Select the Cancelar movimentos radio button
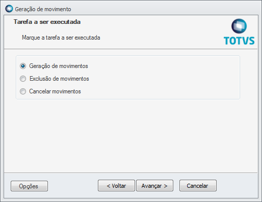This screenshot has width=262, height=202. click(23, 91)
